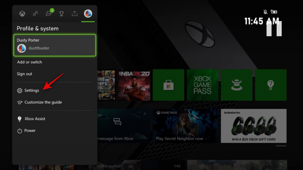Select Sign out from the menu

(x=24, y=74)
